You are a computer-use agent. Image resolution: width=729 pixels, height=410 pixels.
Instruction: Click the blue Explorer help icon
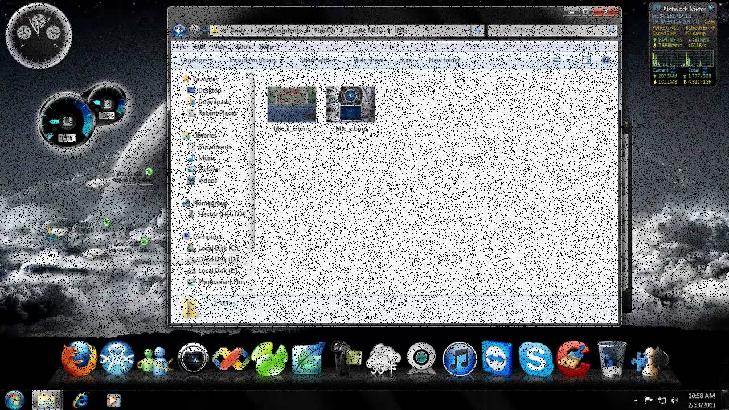(605, 60)
